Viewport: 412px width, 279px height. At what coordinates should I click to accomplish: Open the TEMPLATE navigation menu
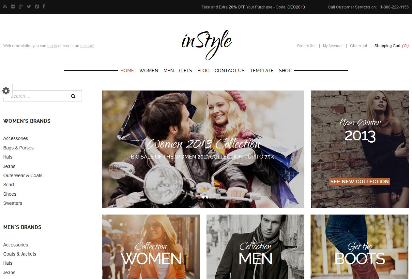click(x=262, y=71)
